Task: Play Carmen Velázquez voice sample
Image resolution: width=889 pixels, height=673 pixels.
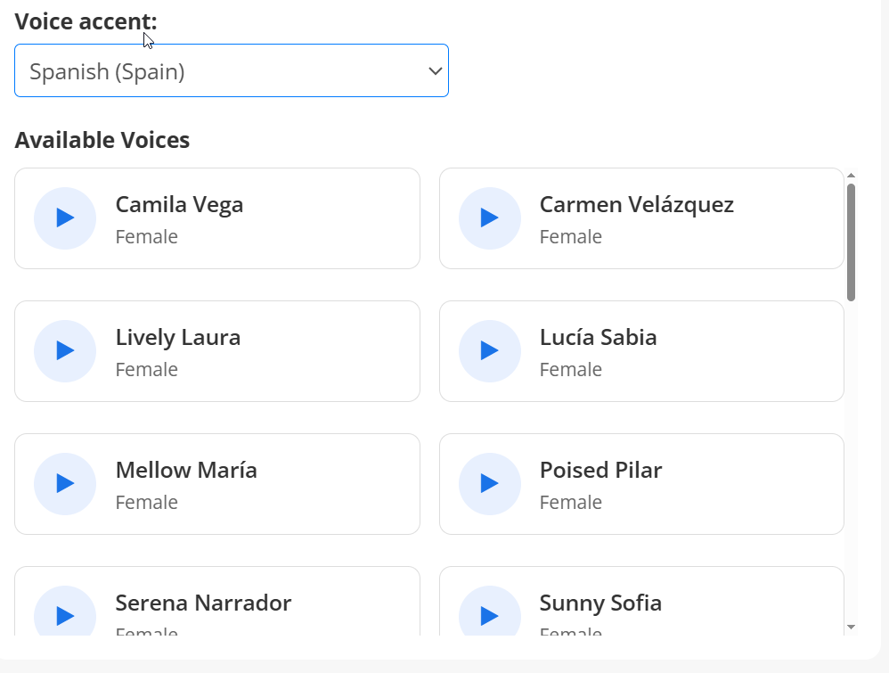Action: (489, 218)
